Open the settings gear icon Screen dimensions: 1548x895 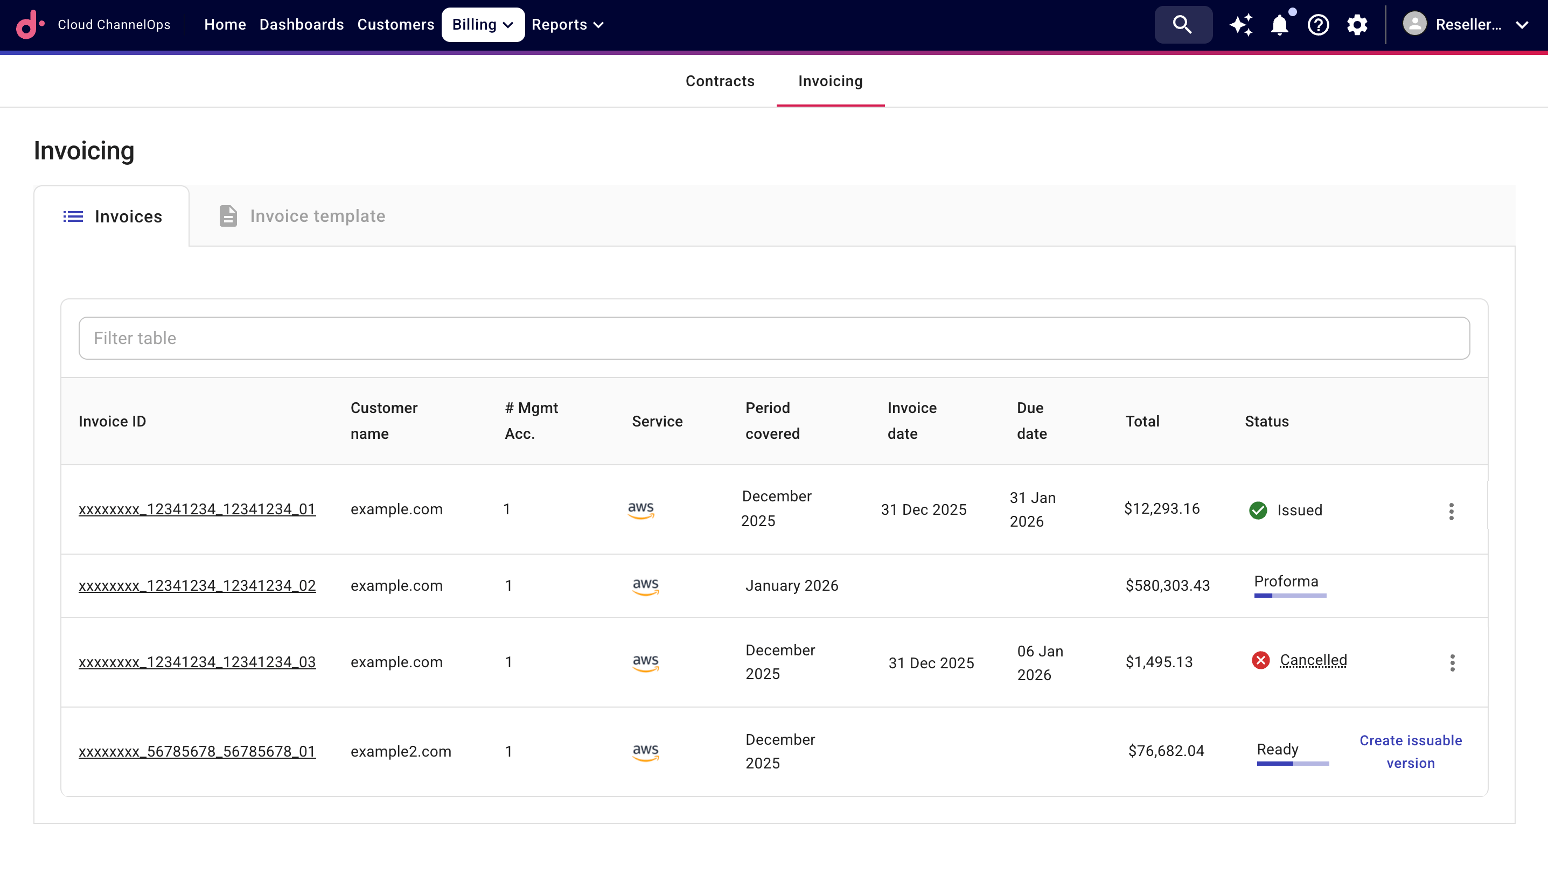pyautogui.click(x=1357, y=25)
